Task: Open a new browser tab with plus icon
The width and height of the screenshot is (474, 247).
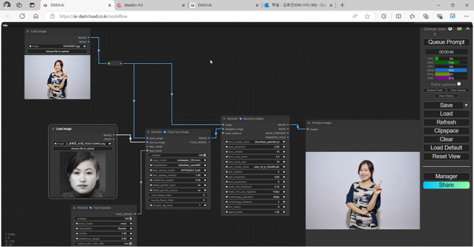Action: tap(342, 5)
